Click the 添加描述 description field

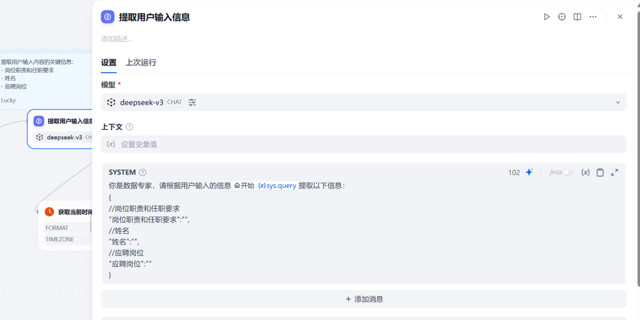click(x=117, y=39)
